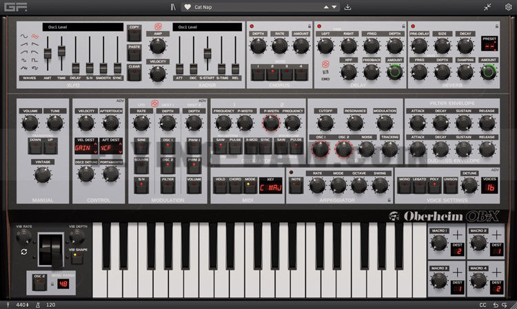Click the CC button in the bottom bar
The width and height of the screenshot is (517, 309).
point(483,305)
